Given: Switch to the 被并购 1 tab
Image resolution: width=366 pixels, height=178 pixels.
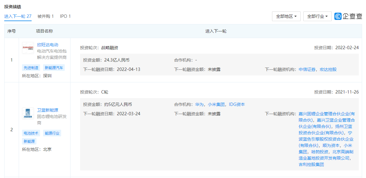Looking at the screenshot, I should pyautogui.click(x=45, y=16).
